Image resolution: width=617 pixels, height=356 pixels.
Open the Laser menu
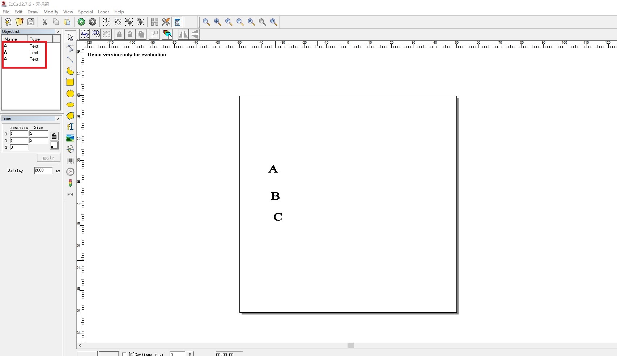[103, 12]
